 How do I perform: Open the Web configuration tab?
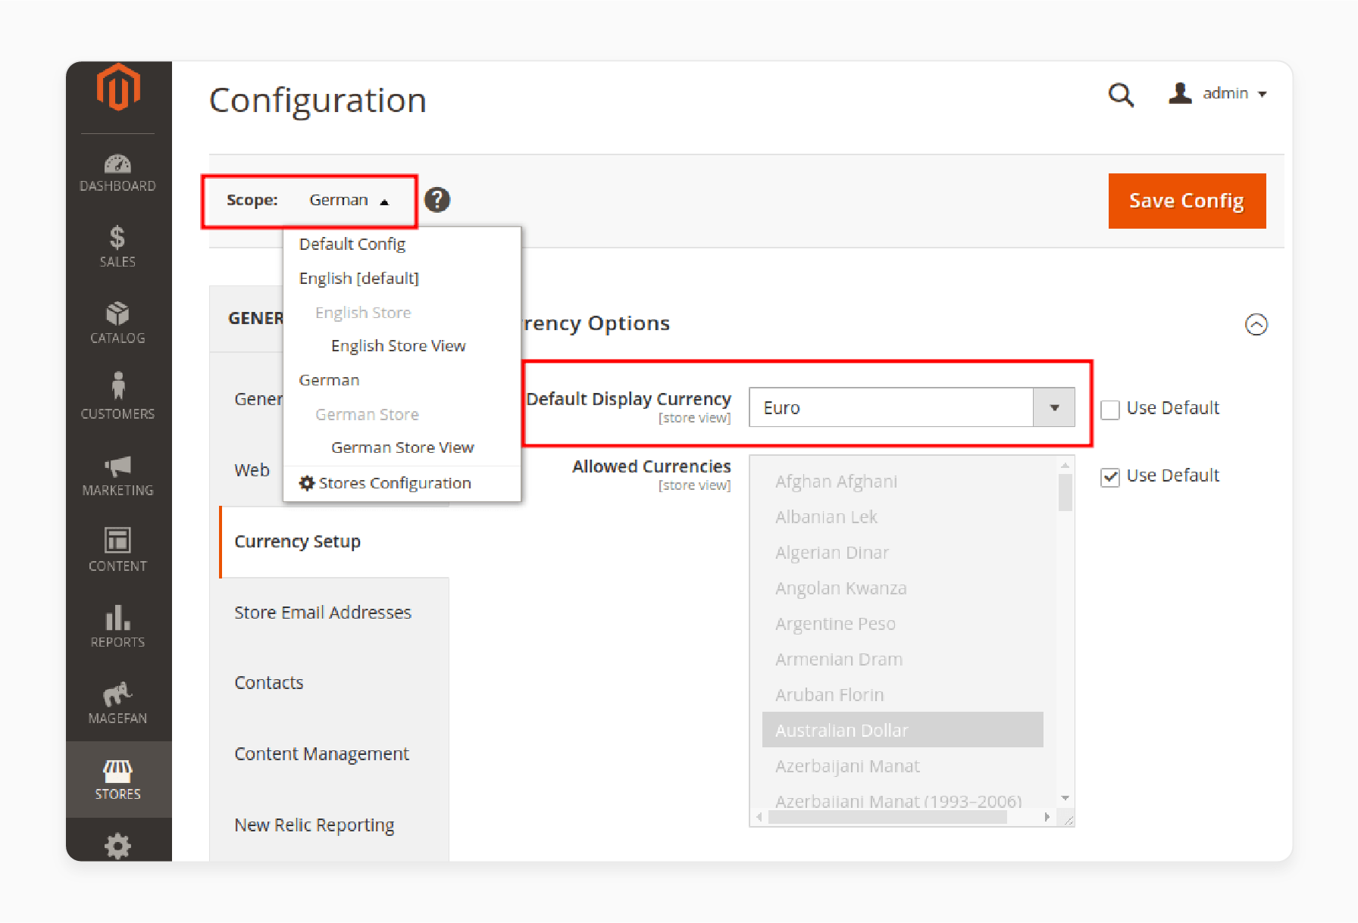click(x=252, y=470)
